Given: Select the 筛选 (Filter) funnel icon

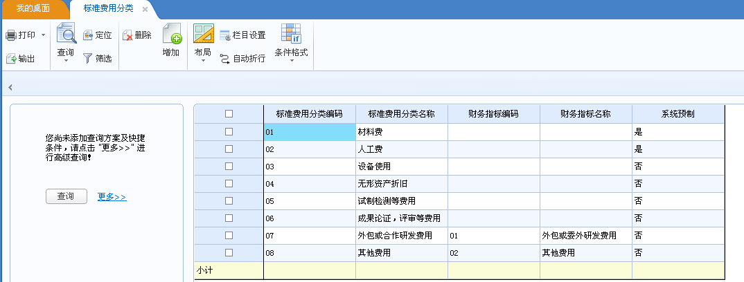Looking at the screenshot, I should [x=88, y=59].
